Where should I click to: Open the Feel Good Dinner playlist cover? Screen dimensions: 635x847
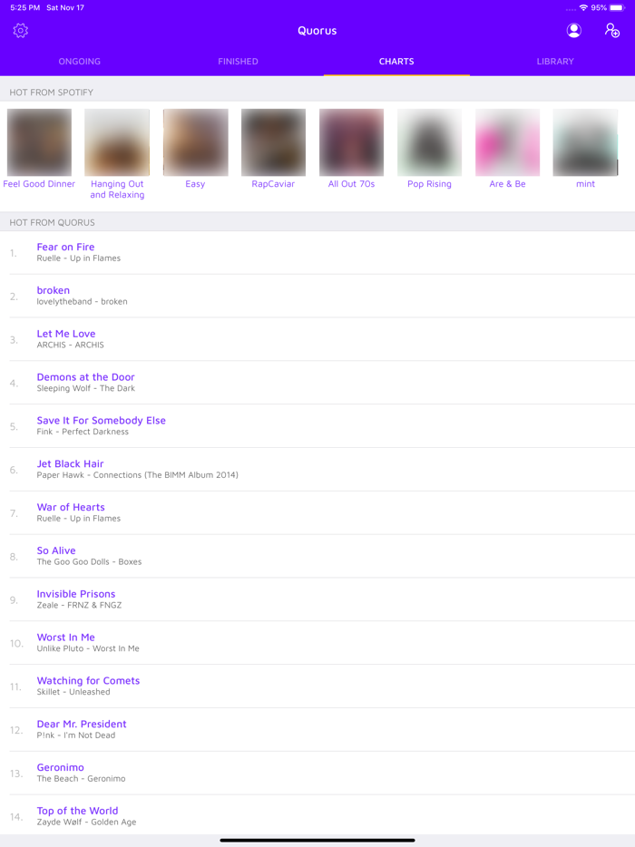[x=39, y=142]
